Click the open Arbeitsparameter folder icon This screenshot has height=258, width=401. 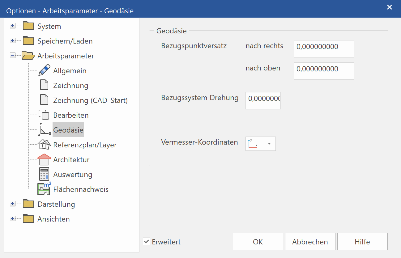[x=28, y=56]
